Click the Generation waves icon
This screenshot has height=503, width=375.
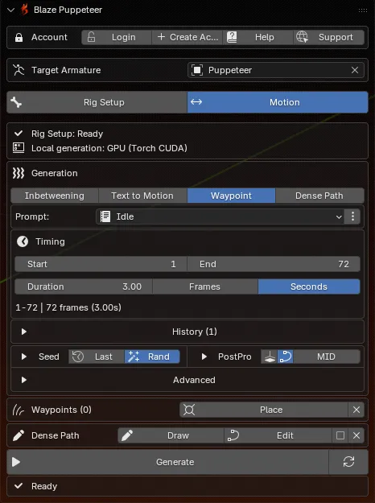19,173
